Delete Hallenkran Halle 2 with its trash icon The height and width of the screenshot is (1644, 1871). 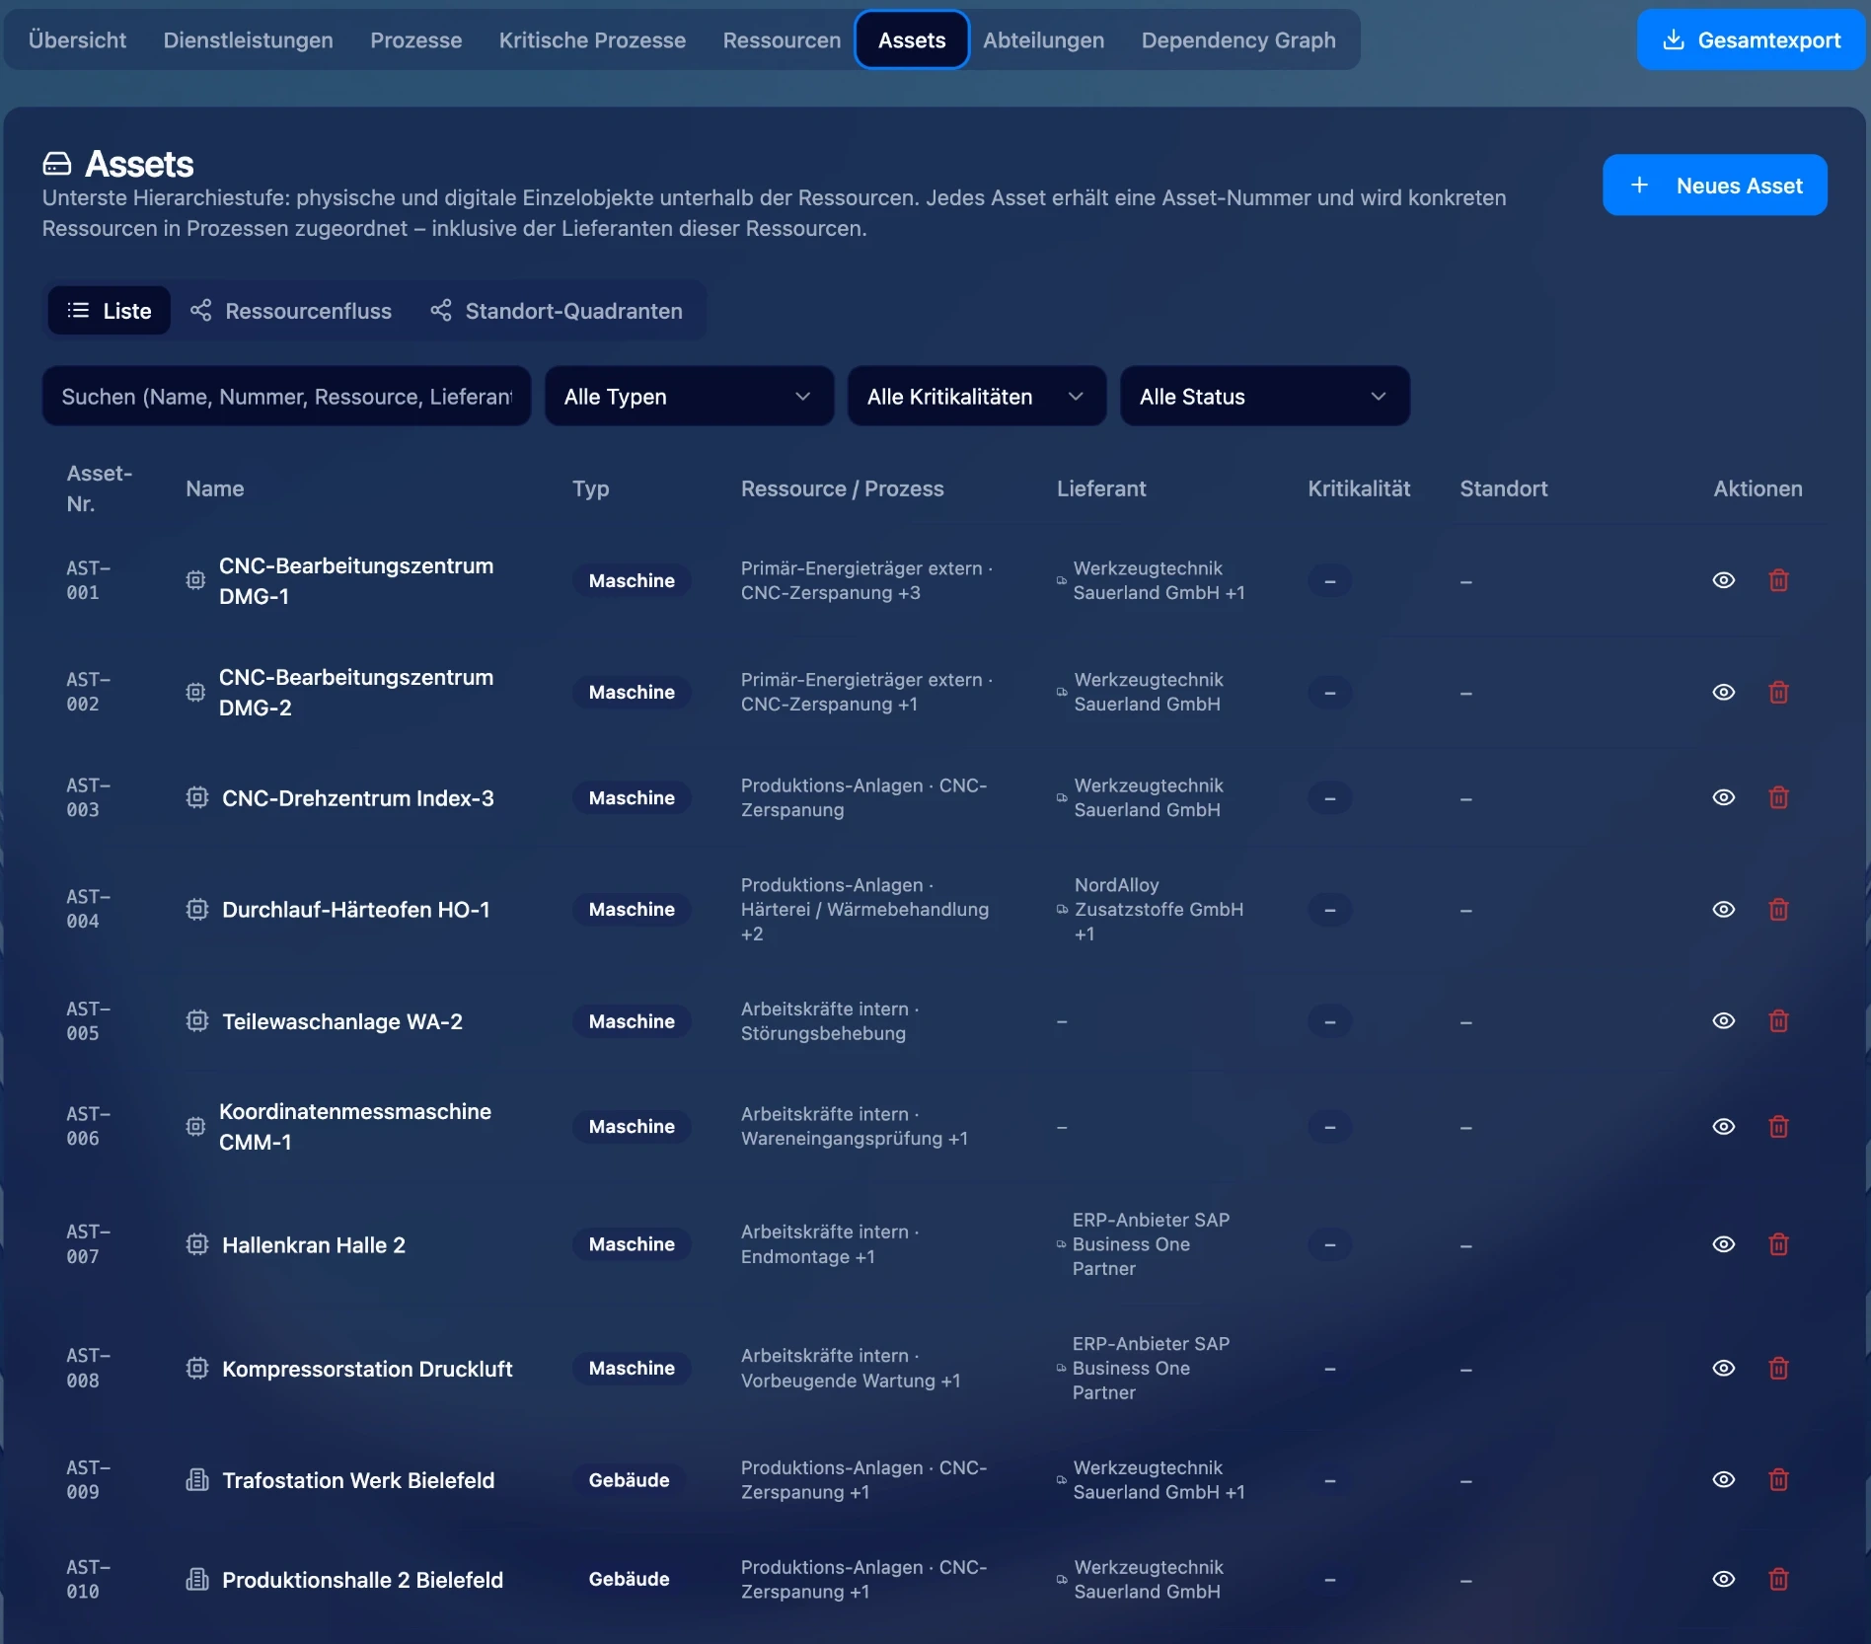tap(1778, 1244)
